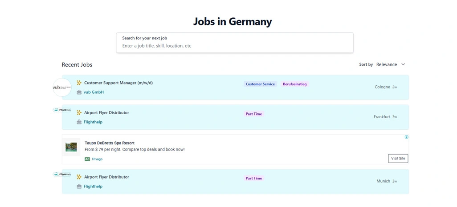Focus the job search input field
This screenshot has width=457, height=207.
(235, 43)
